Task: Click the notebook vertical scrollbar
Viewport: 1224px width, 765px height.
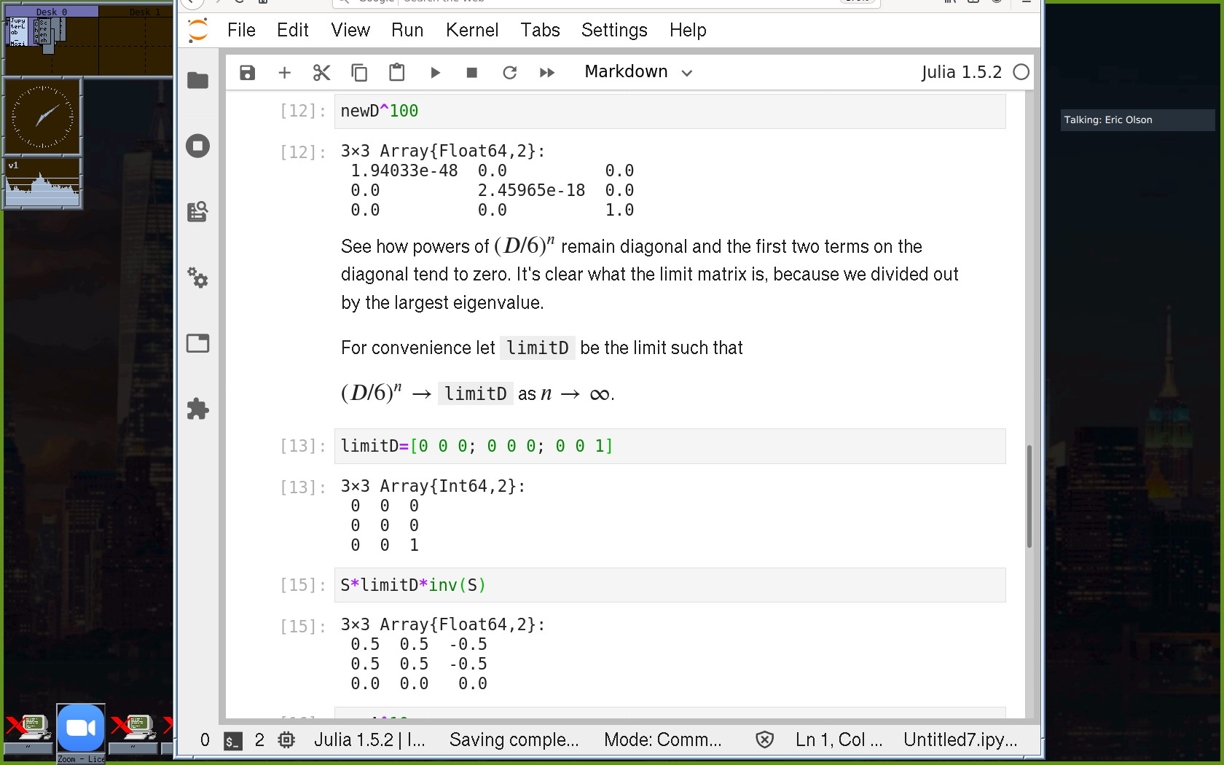Action: coord(1029,495)
